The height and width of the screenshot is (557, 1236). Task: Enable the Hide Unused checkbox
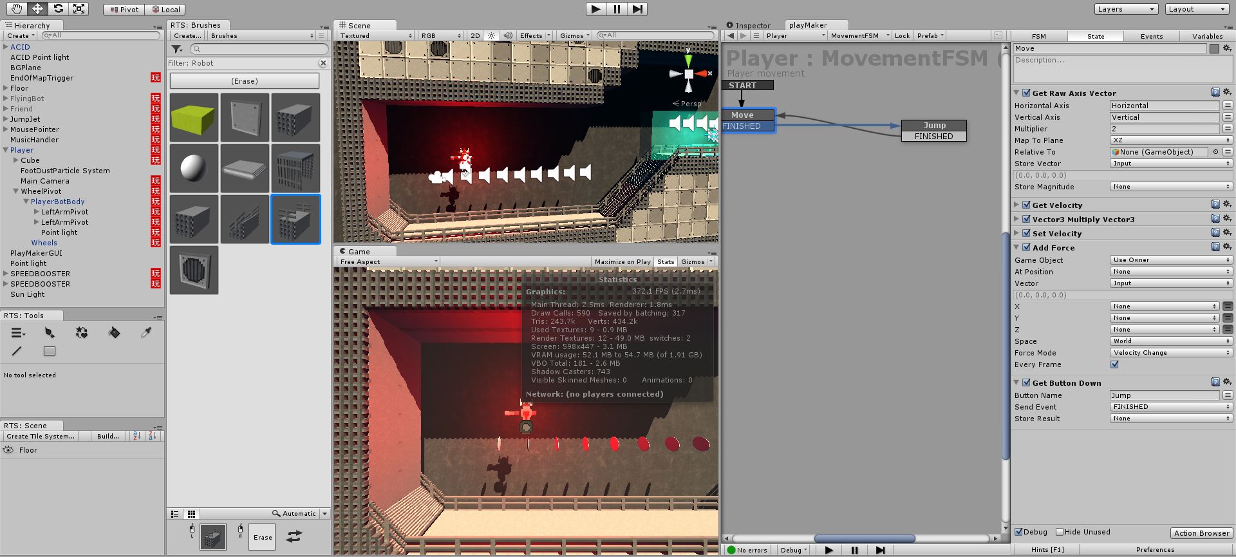(1060, 532)
